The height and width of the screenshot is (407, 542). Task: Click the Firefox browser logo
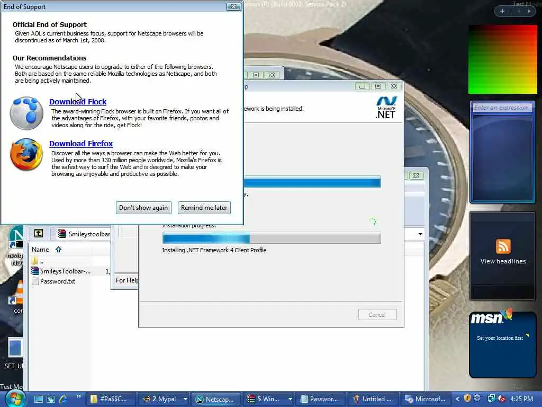[26, 154]
